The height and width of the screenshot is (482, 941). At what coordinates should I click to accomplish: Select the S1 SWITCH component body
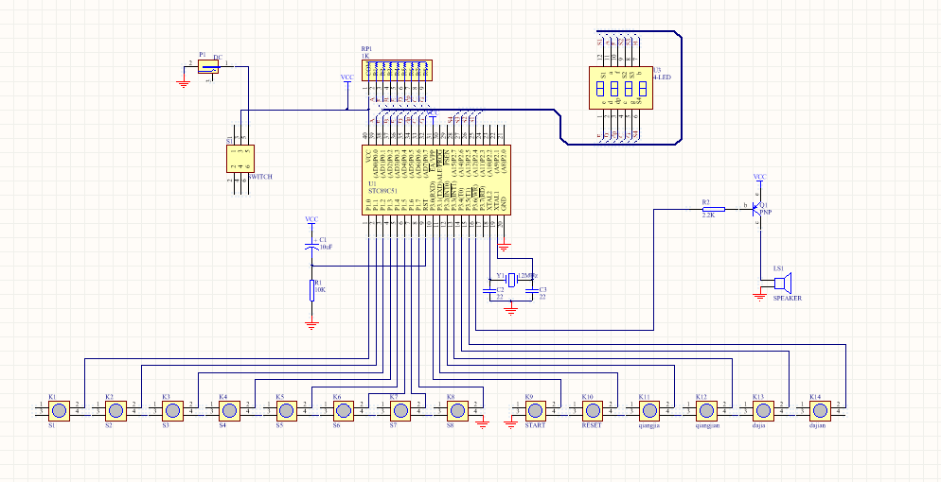(x=240, y=160)
